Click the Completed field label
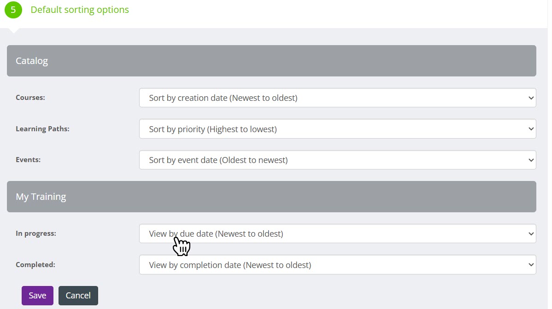Screen dimensions: 552x309 [x=35, y=265]
